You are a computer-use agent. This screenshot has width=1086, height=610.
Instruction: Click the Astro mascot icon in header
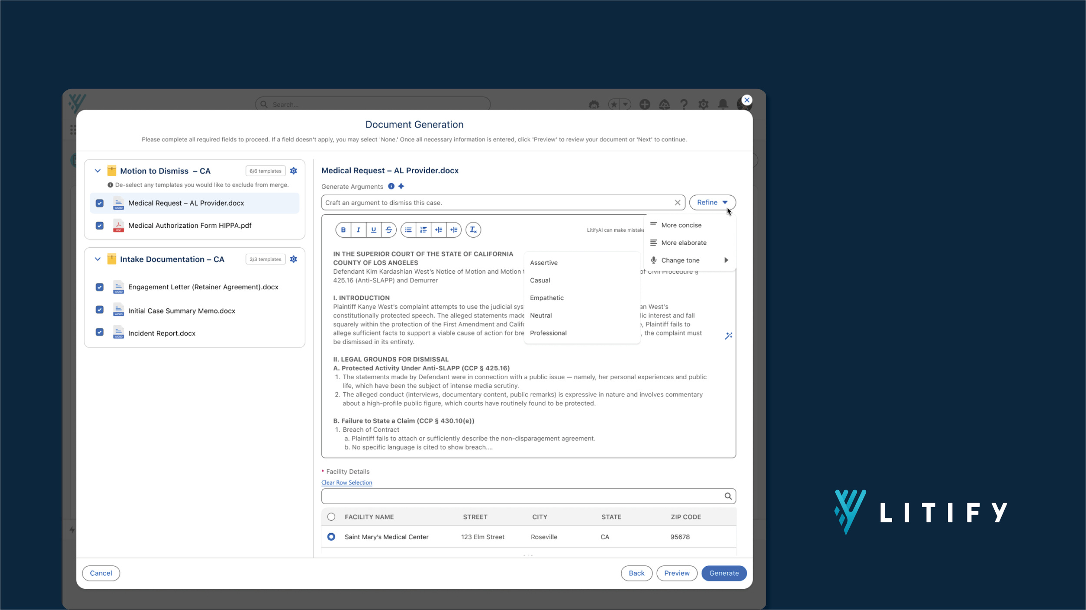point(594,105)
